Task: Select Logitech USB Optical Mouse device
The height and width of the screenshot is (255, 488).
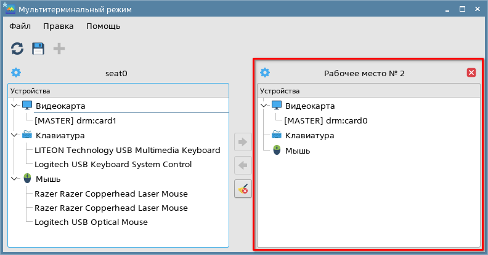Action: (x=91, y=222)
